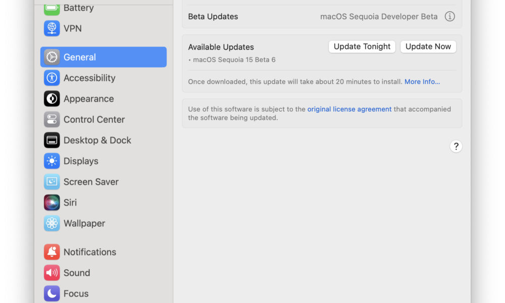505x303 pixels.
Task: Open Battery settings label
Action: (x=79, y=8)
